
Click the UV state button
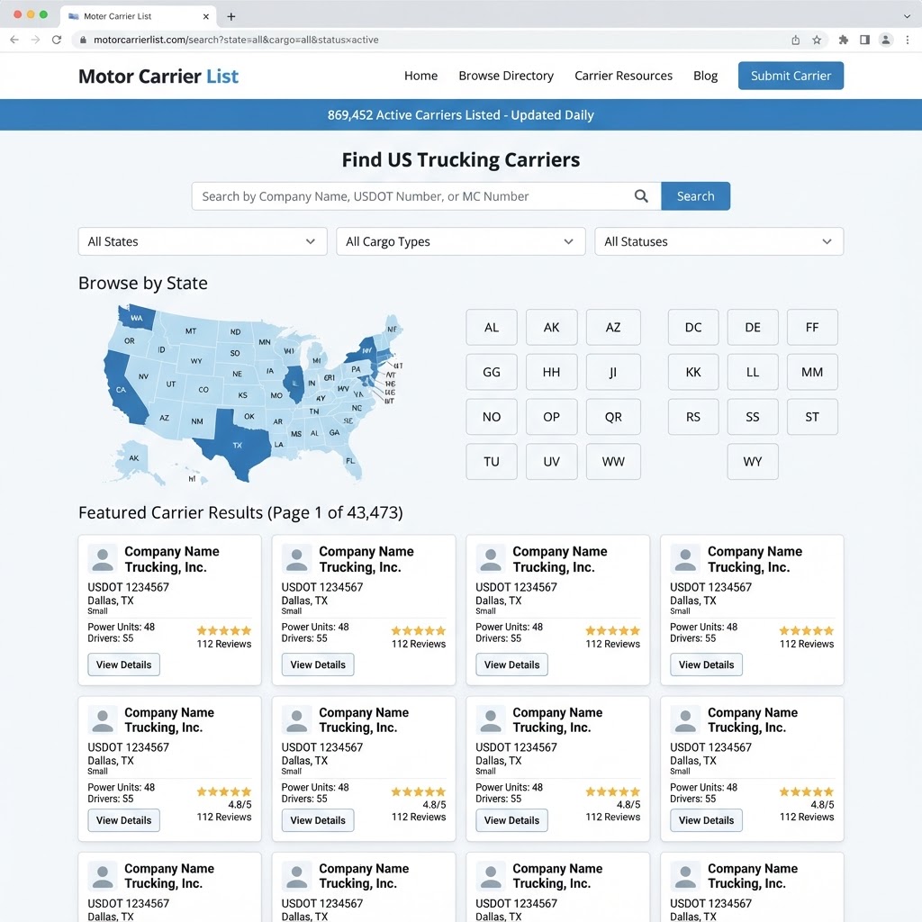(x=552, y=462)
